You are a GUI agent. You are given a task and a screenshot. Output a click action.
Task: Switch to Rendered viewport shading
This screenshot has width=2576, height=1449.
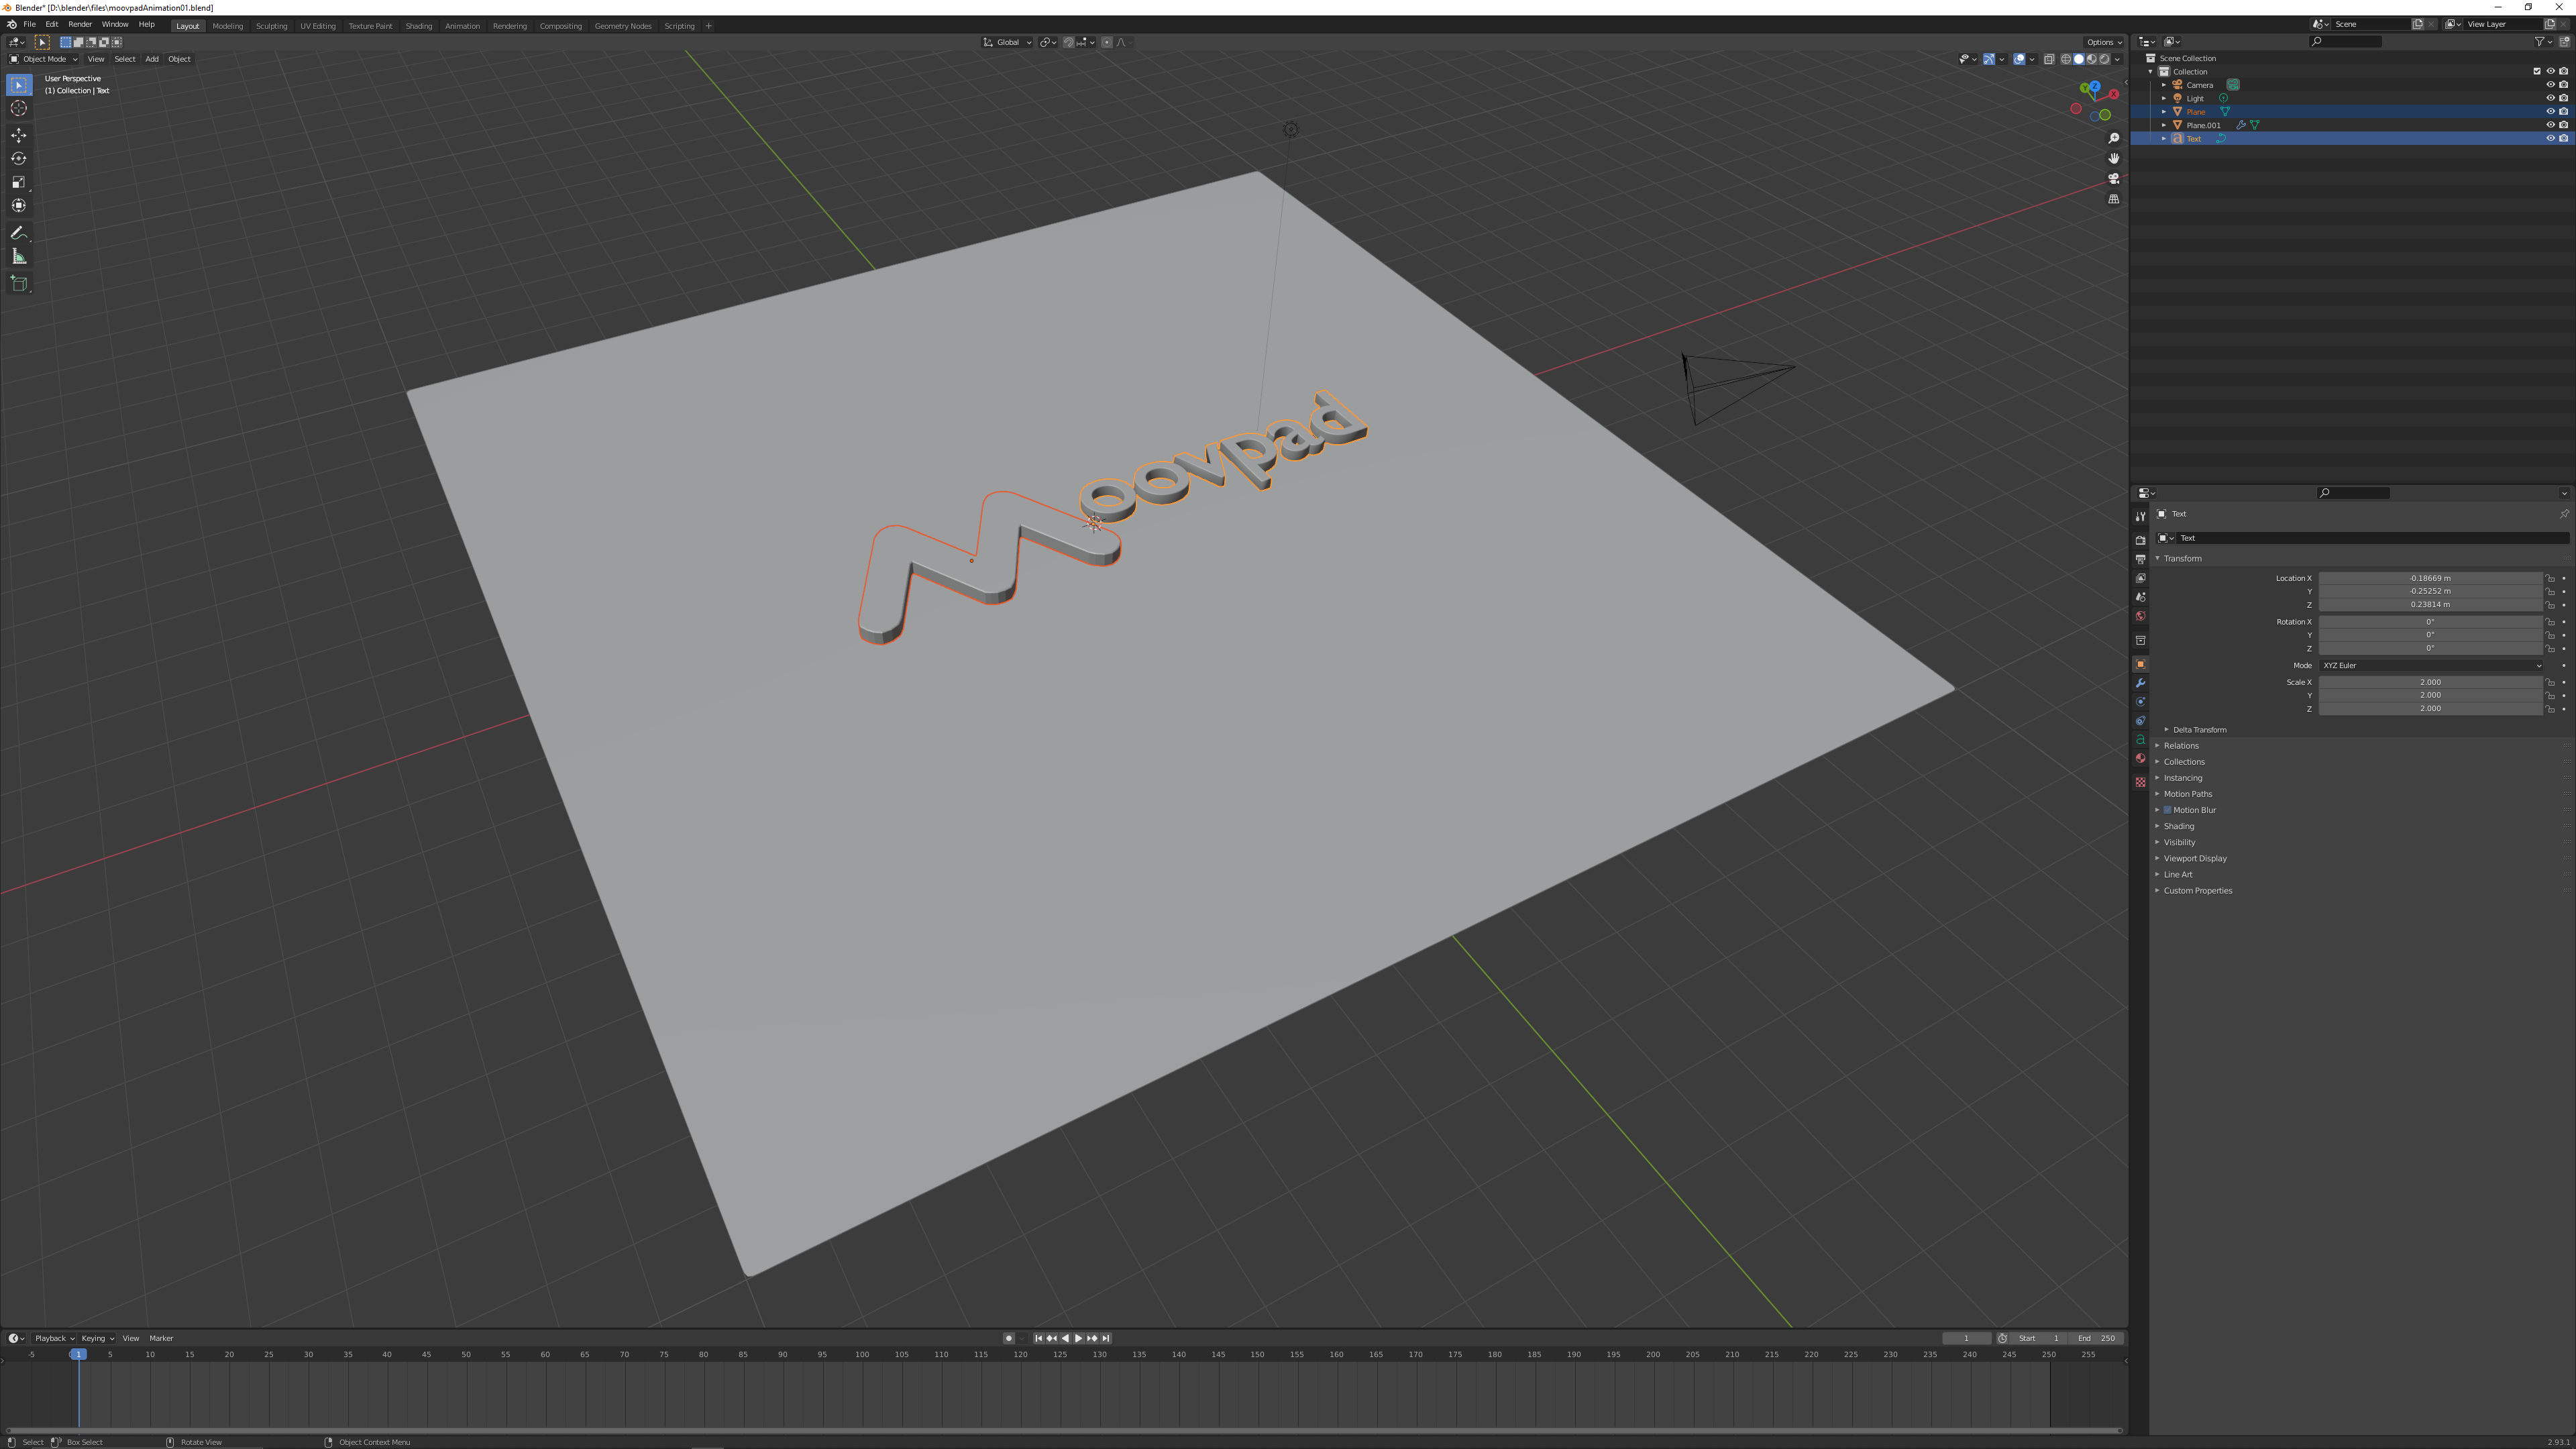2104,59
